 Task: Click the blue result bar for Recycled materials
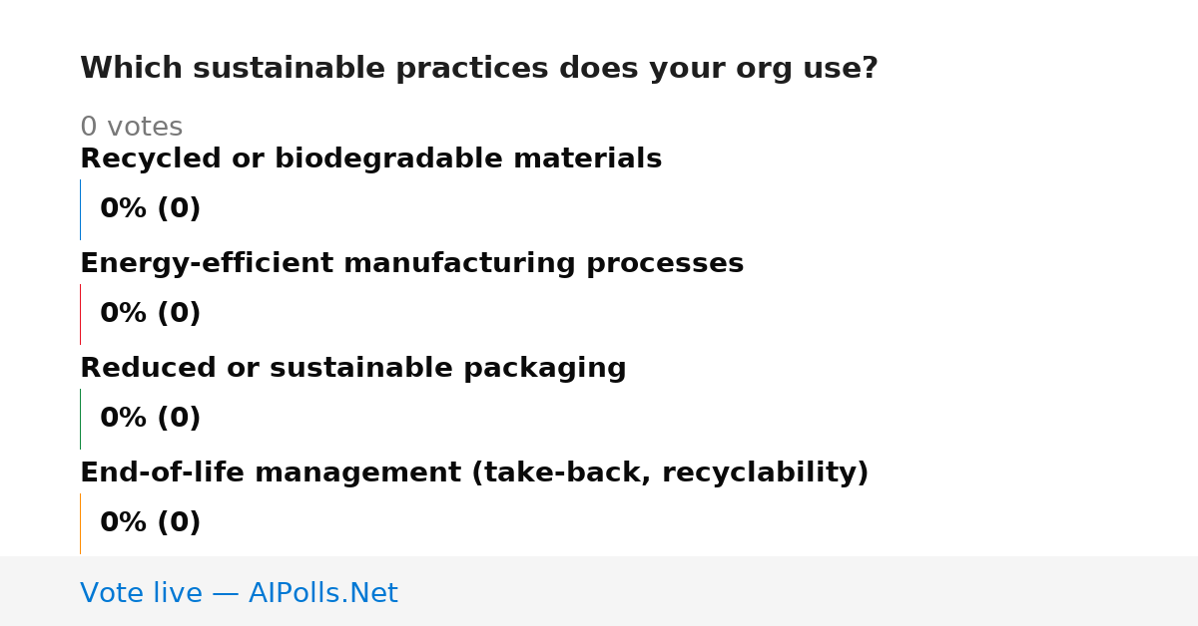coord(80,209)
